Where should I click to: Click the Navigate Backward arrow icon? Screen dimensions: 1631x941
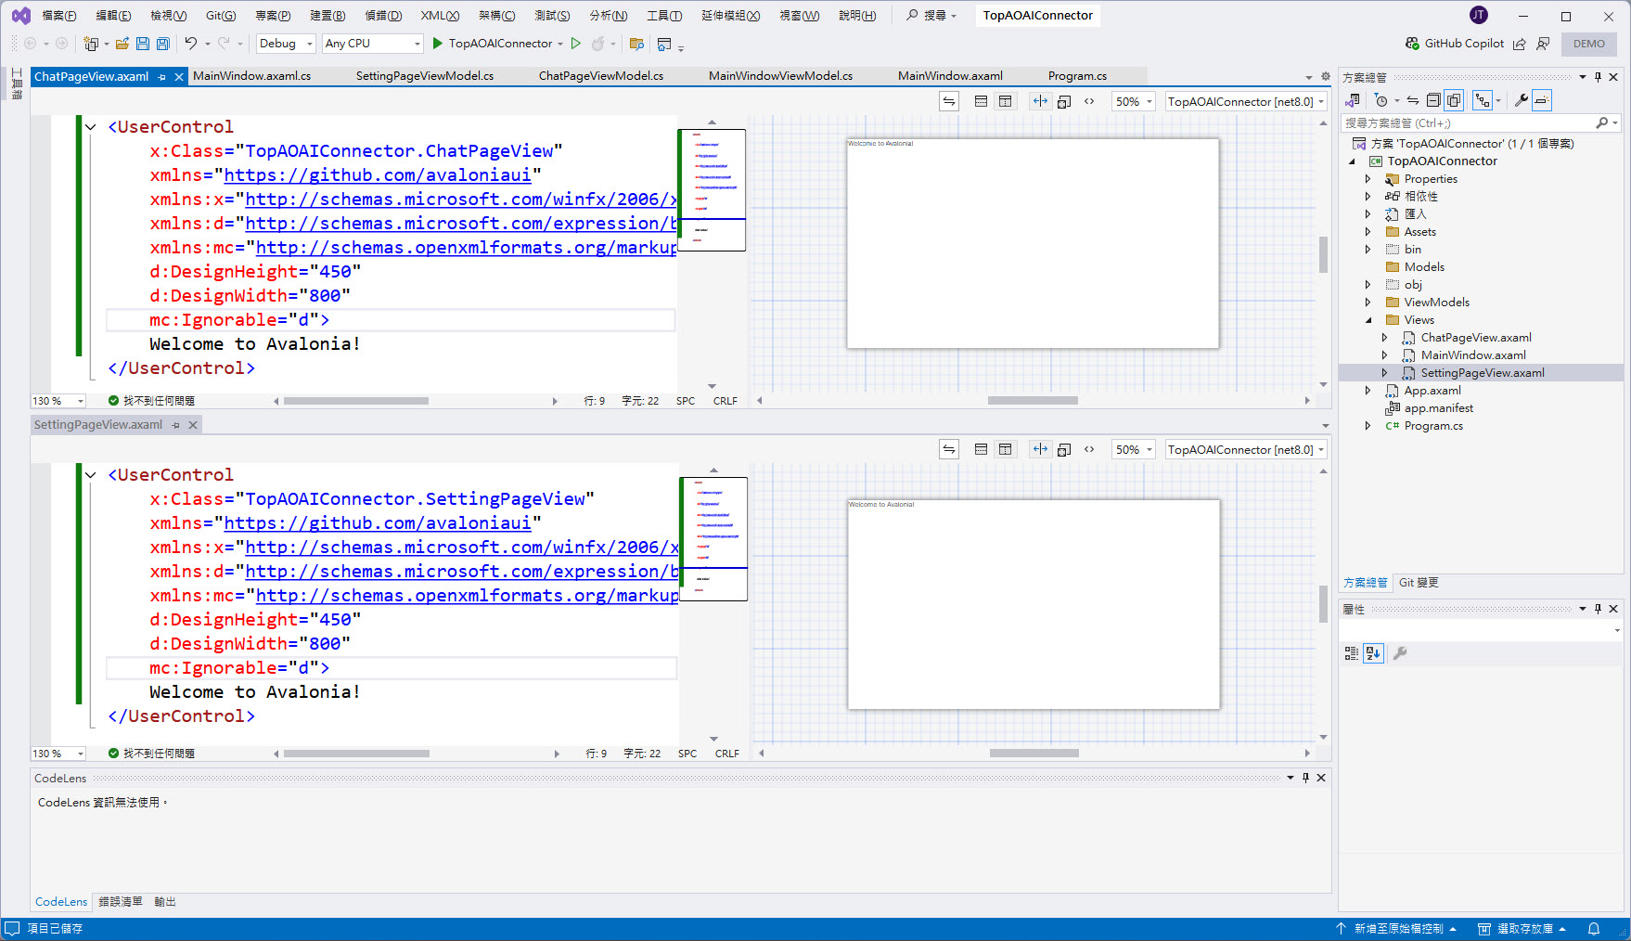pyautogui.click(x=30, y=44)
